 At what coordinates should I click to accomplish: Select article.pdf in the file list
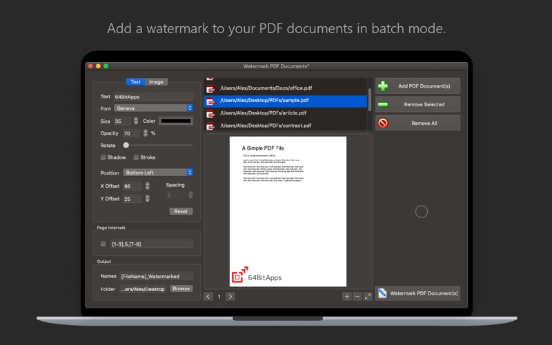[286, 113]
